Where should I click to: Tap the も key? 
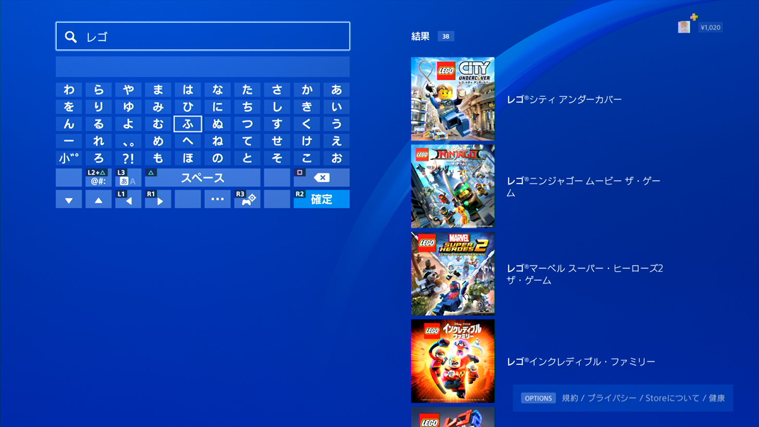(158, 158)
